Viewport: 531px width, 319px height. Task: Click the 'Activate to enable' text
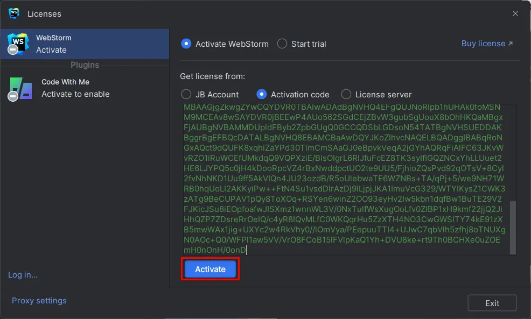pos(75,94)
